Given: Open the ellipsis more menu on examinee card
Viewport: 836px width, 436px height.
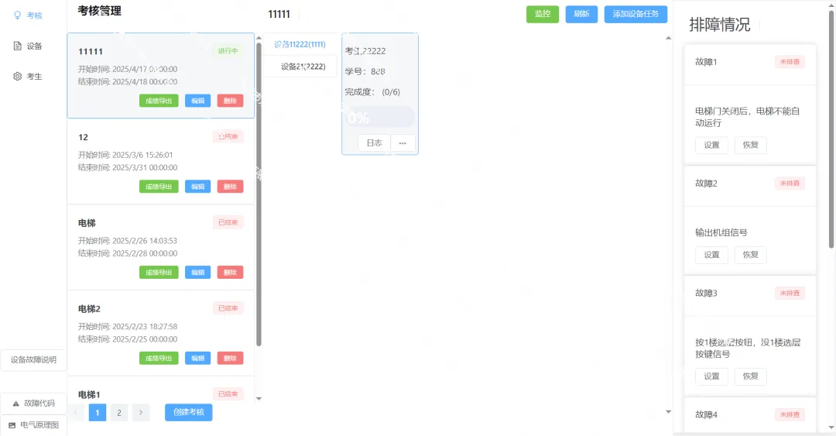Looking at the screenshot, I should point(403,143).
